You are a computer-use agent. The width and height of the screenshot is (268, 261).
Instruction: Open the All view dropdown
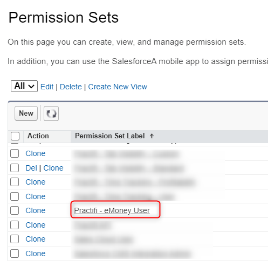(24, 86)
